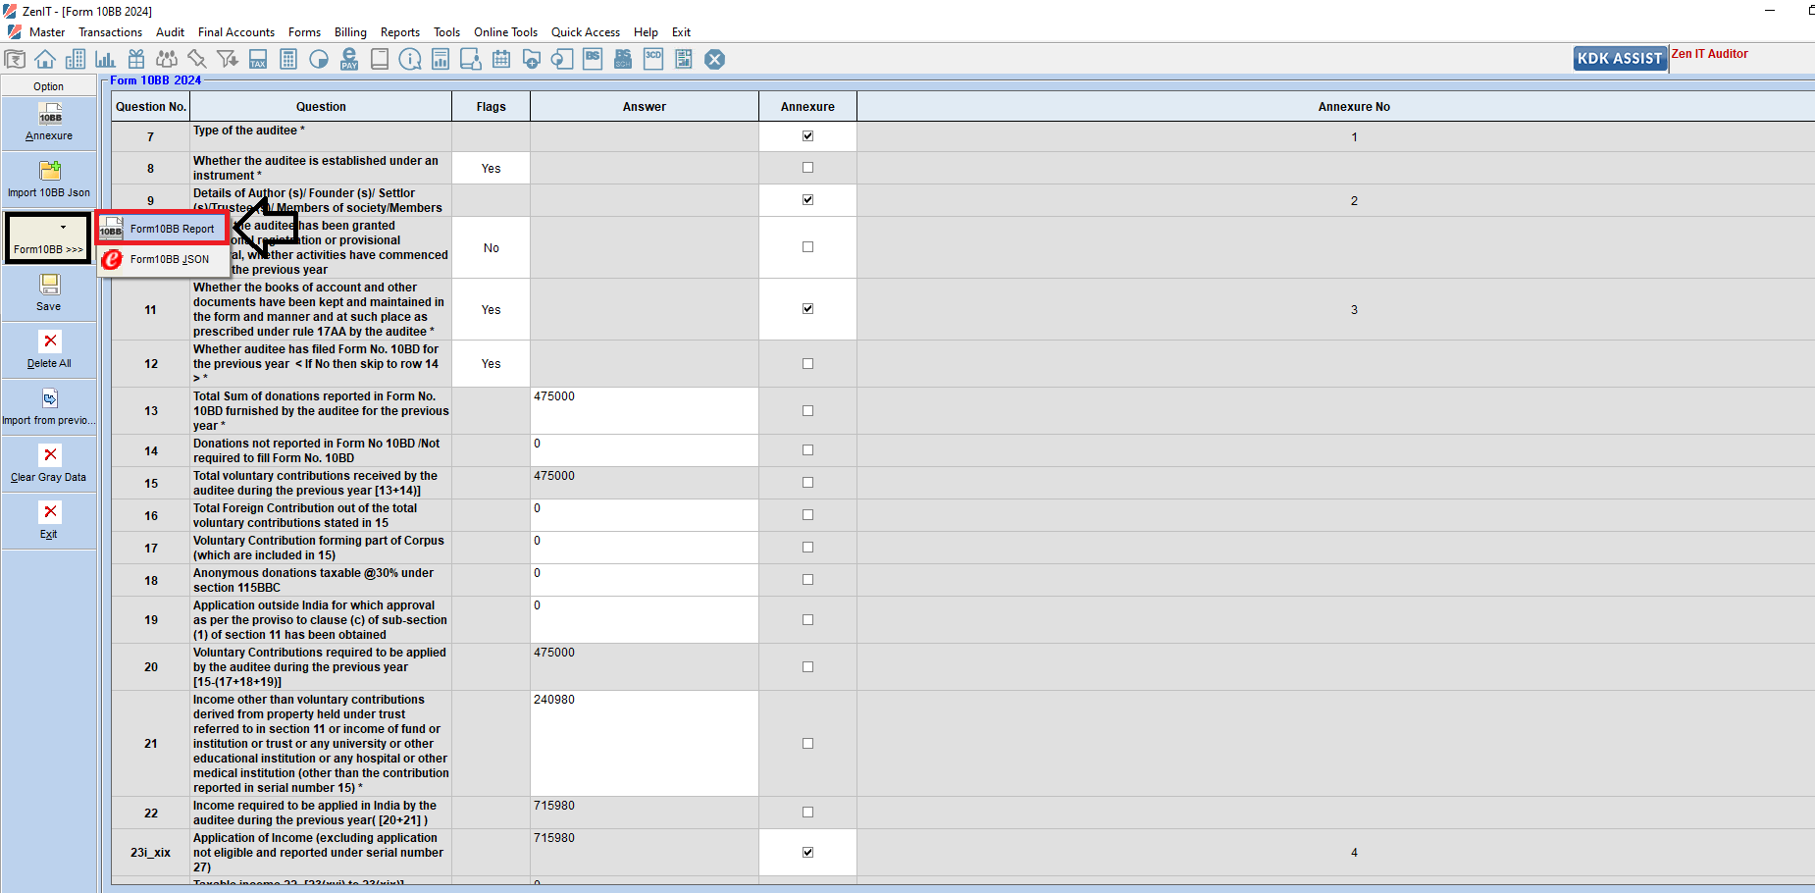Click the Question column header
The image size is (1815, 893).
(321, 107)
